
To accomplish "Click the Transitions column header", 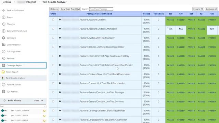I will click(158, 14).
